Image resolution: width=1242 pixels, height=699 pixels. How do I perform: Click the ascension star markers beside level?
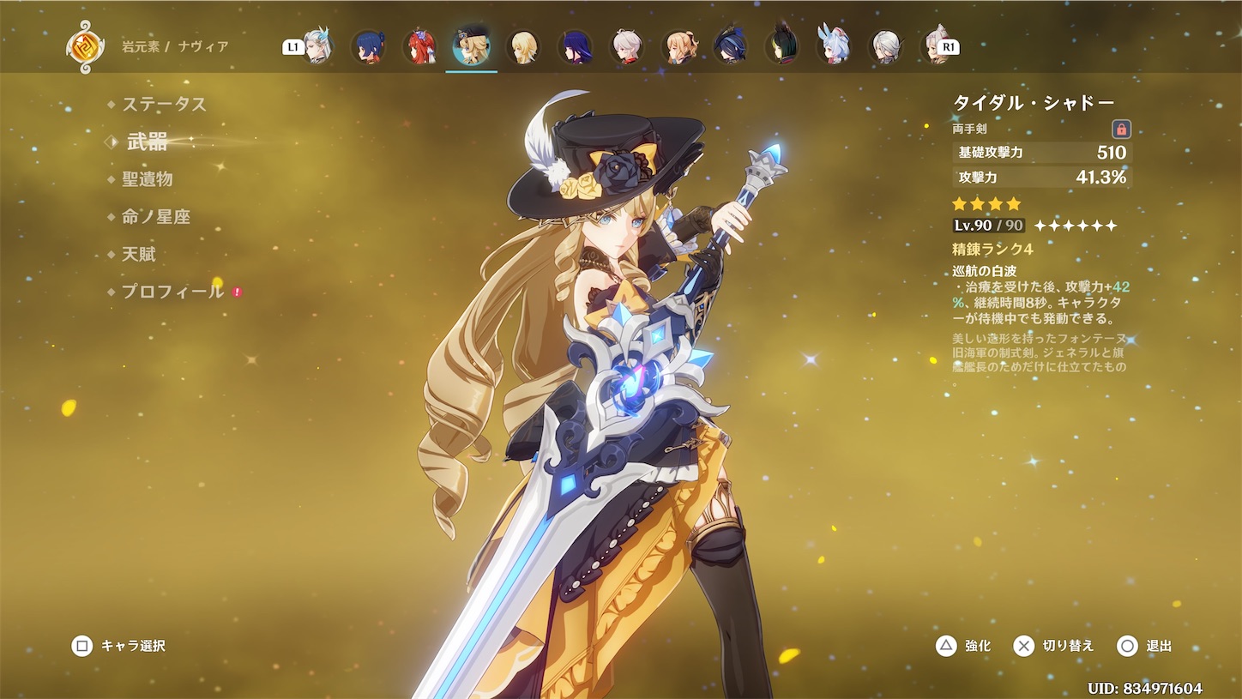1076,226
